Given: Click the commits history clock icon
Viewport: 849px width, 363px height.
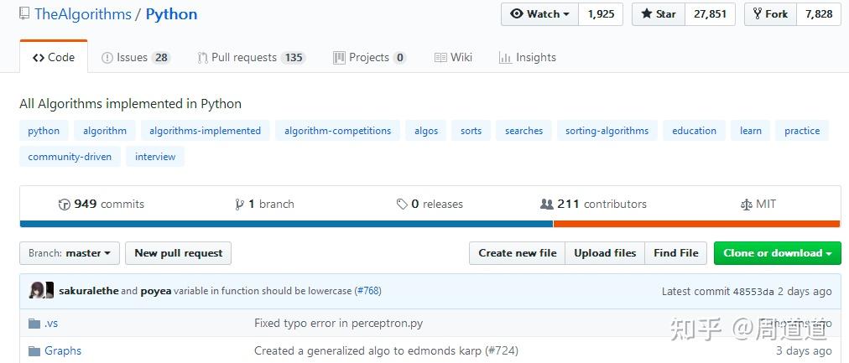Looking at the screenshot, I should pos(65,205).
